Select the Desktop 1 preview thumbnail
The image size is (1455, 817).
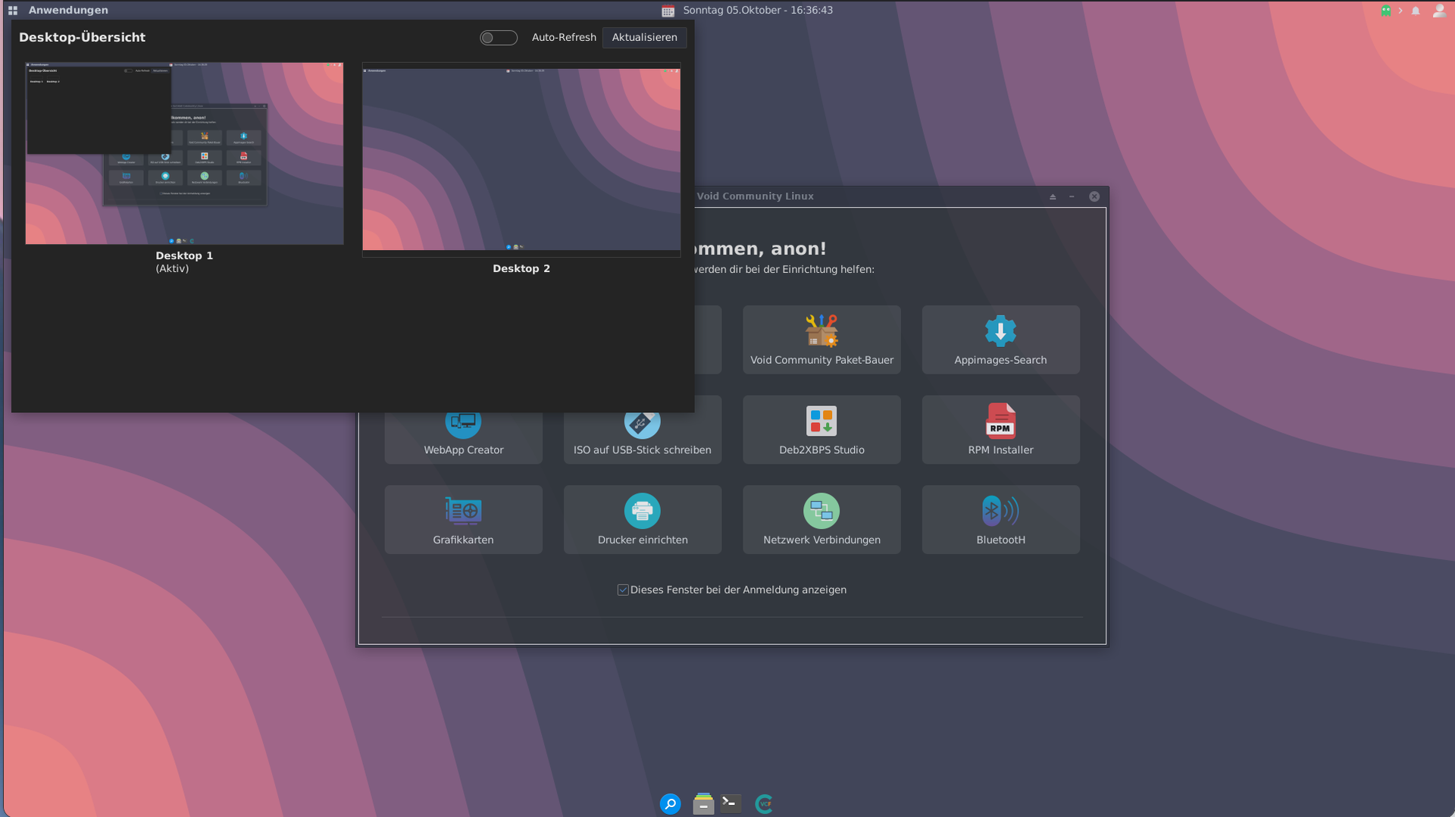click(x=184, y=153)
